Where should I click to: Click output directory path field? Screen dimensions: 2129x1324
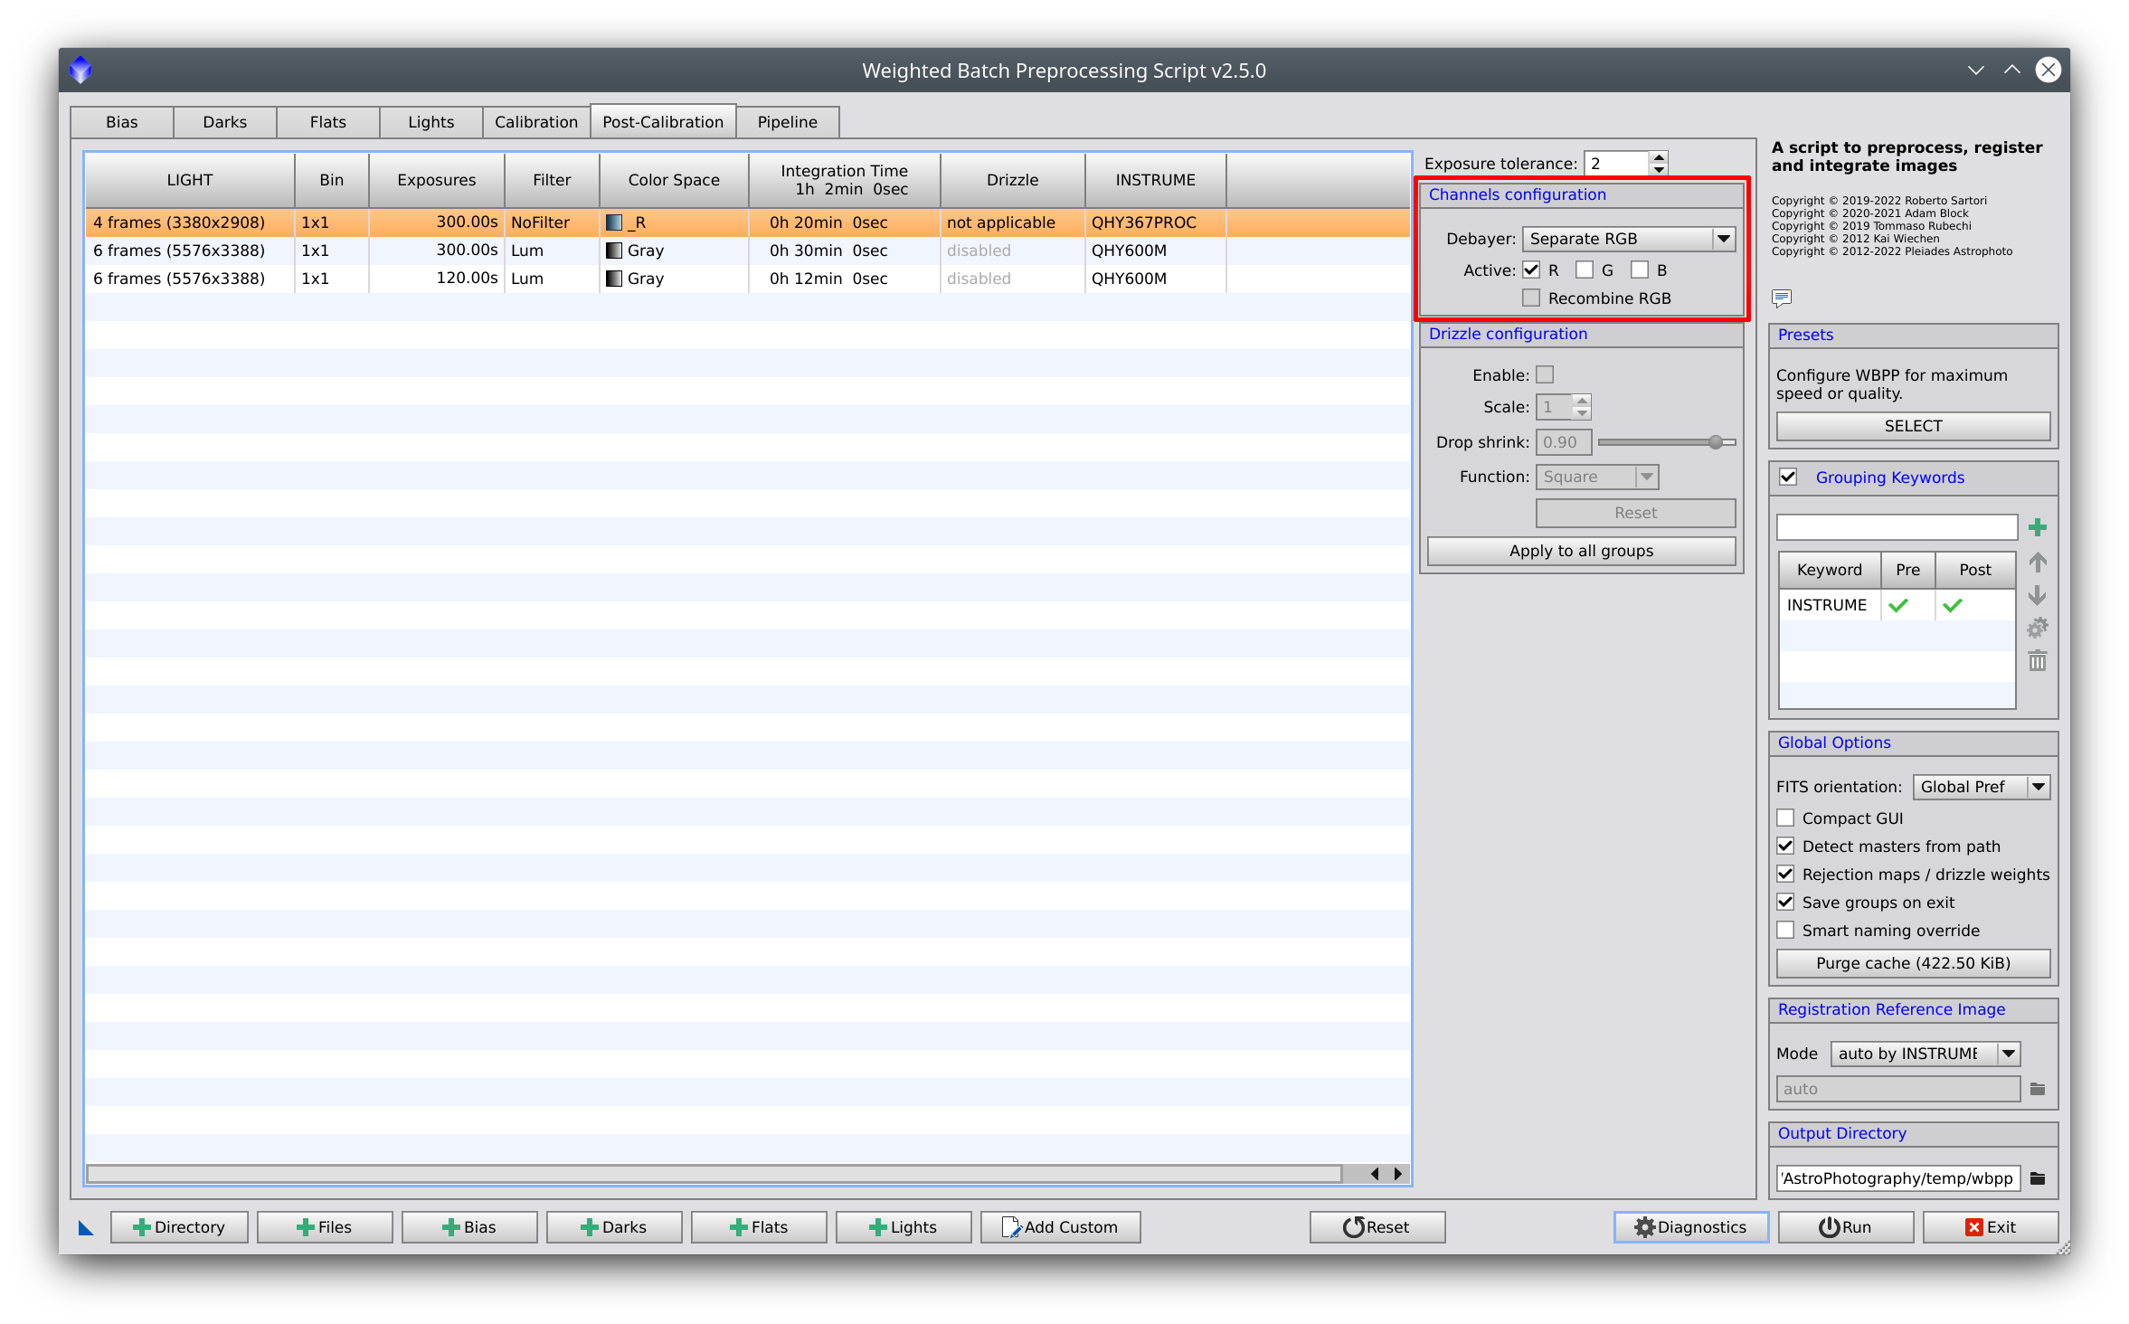click(x=1897, y=1177)
